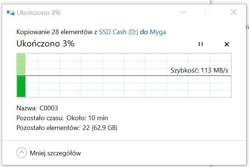Pause the file copy operation
This screenshot has height=167, width=249.
tap(200, 44)
